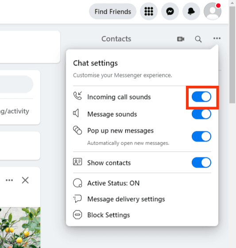Click the 'Show contacts' label
The width and height of the screenshot is (236, 248).
tap(109, 163)
